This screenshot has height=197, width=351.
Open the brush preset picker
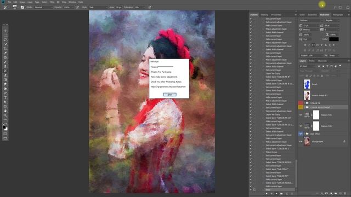coord(15,7)
